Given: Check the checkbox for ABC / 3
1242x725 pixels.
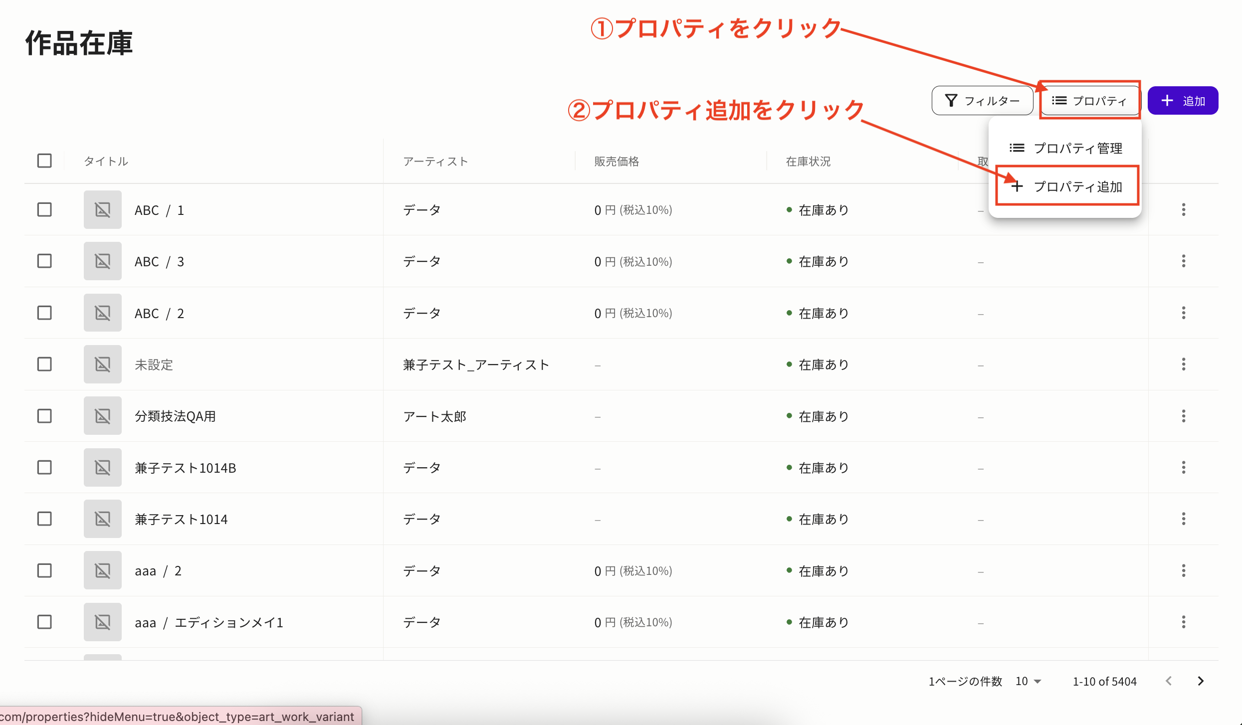Looking at the screenshot, I should pyautogui.click(x=44, y=261).
